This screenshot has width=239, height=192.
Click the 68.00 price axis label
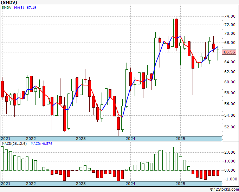230,43
